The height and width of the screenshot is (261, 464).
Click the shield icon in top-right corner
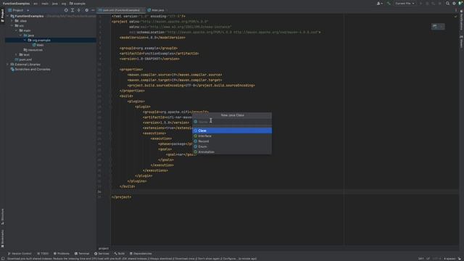point(460,3)
